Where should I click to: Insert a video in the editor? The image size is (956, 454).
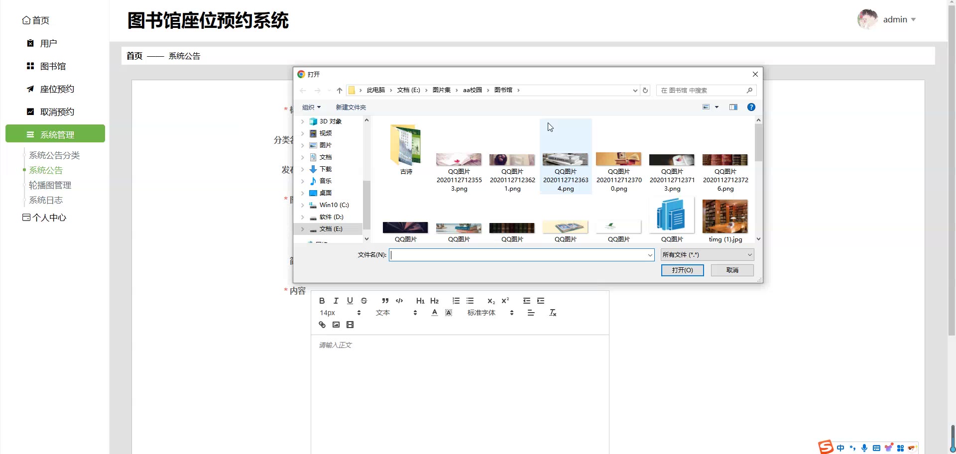pyautogui.click(x=350, y=325)
